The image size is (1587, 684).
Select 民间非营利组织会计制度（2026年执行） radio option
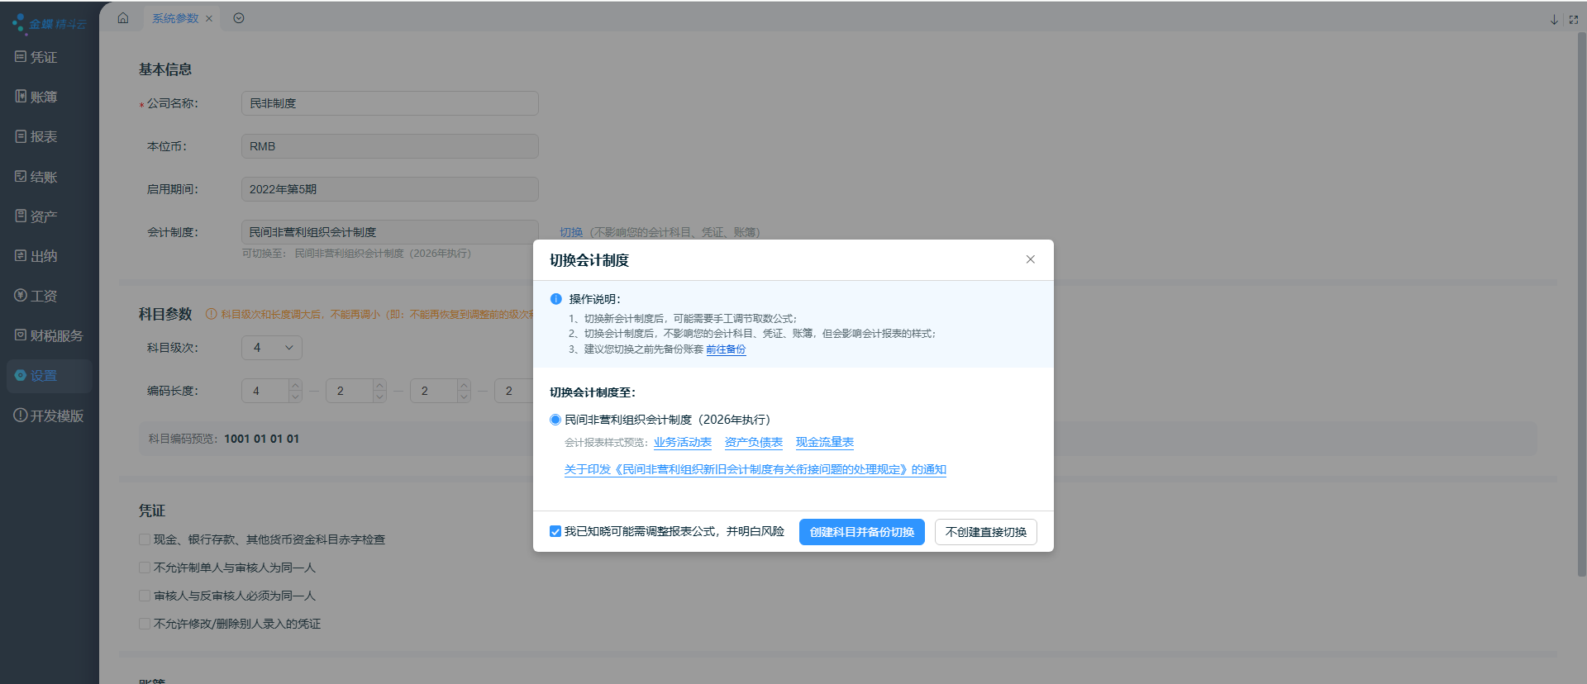(x=555, y=420)
